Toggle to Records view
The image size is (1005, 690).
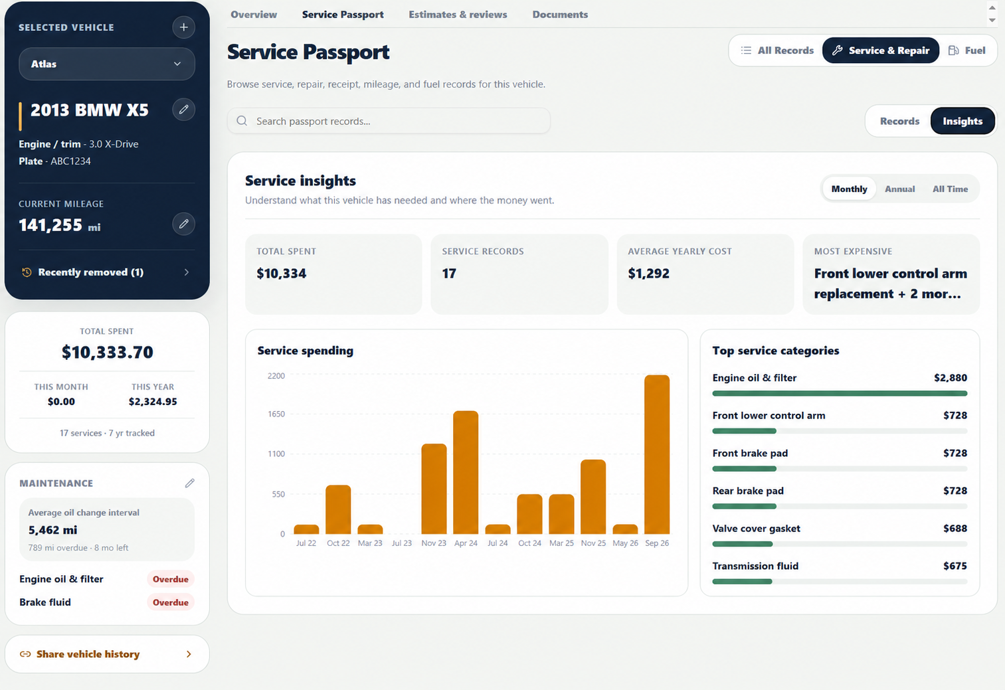(x=899, y=121)
